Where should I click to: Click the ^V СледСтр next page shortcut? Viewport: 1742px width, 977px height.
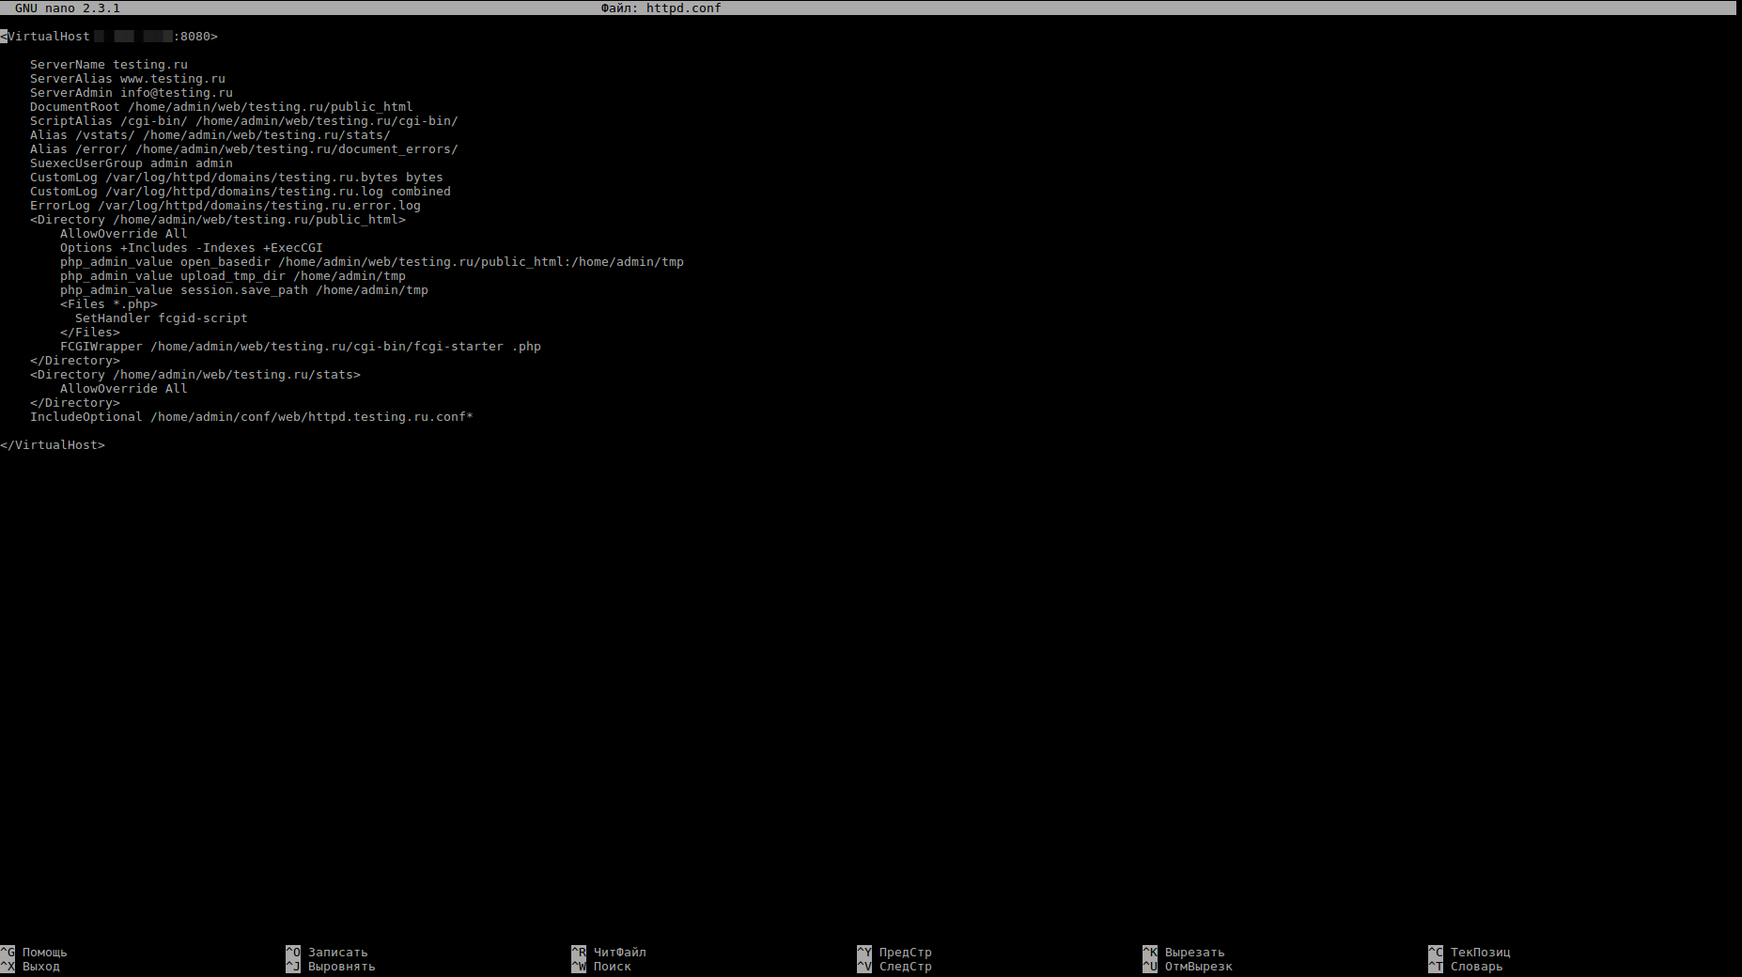[x=894, y=966]
